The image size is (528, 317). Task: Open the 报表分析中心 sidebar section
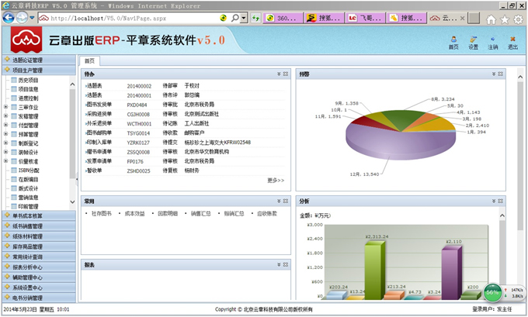tap(39, 267)
